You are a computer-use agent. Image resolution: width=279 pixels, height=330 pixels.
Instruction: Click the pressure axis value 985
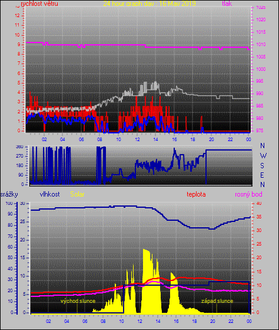pyautogui.click(x=260, y=106)
